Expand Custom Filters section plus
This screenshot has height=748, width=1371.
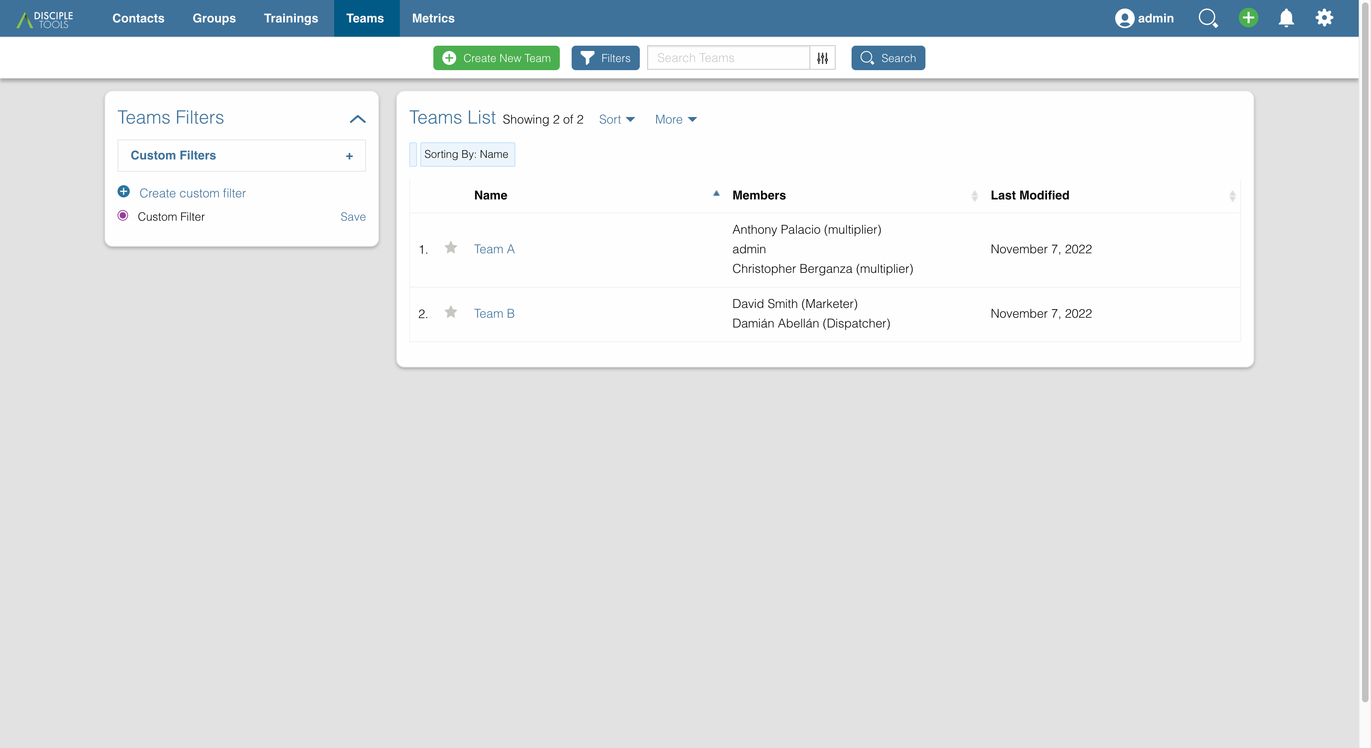(x=349, y=156)
